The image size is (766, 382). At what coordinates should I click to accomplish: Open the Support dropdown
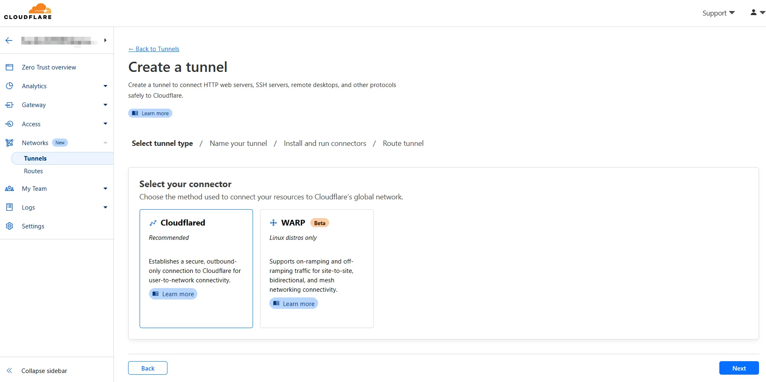(x=719, y=13)
